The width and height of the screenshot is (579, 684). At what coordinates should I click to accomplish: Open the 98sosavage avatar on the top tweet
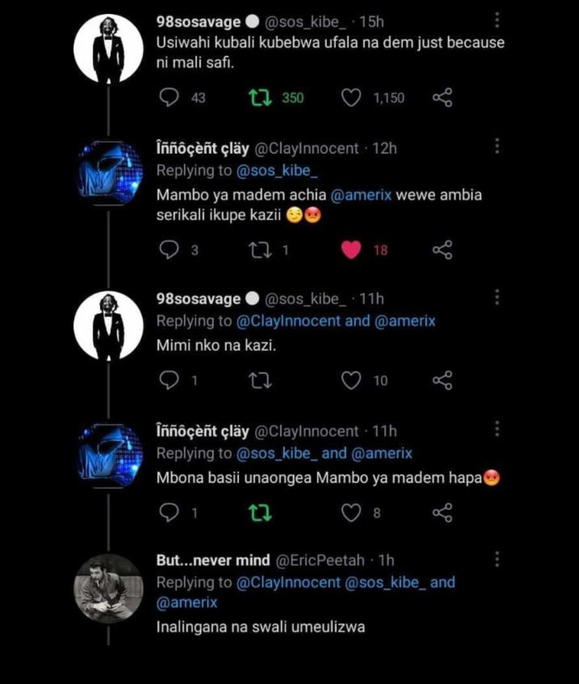click(x=108, y=48)
